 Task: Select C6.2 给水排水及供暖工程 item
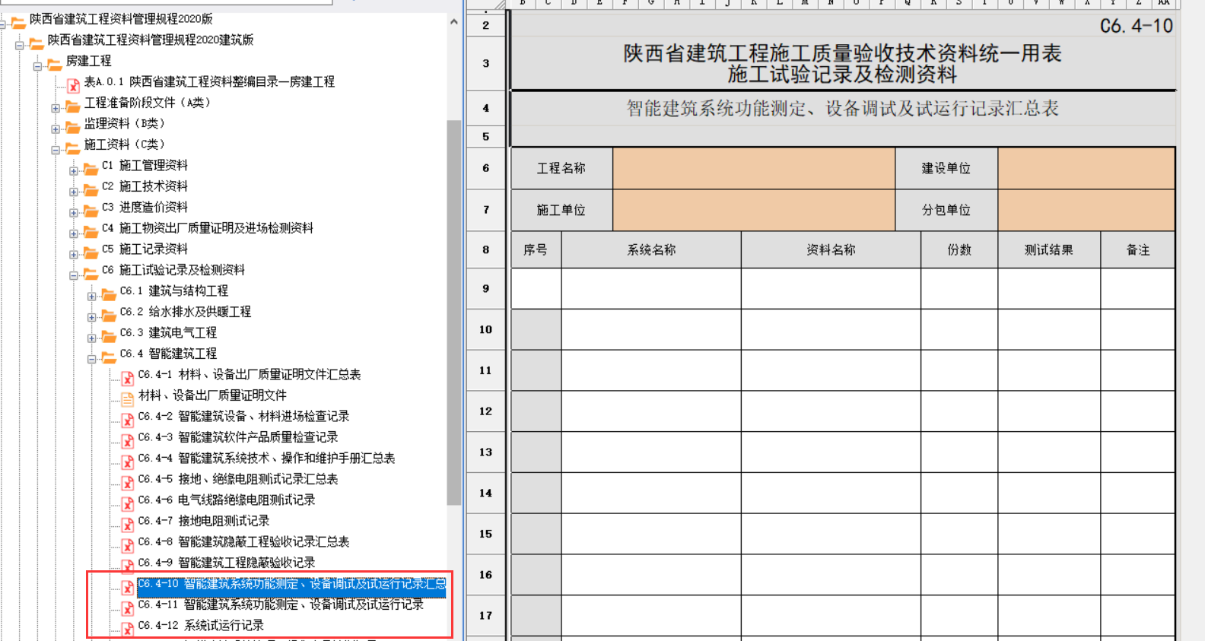pos(185,312)
